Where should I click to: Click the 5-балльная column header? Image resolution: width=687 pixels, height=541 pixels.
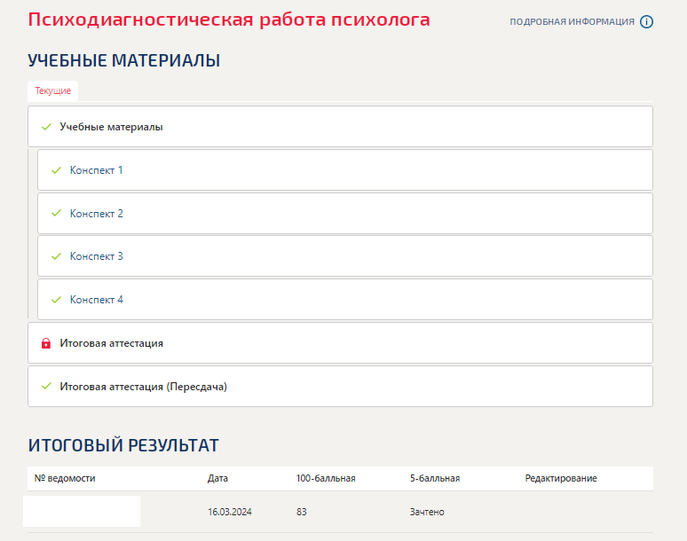click(435, 478)
